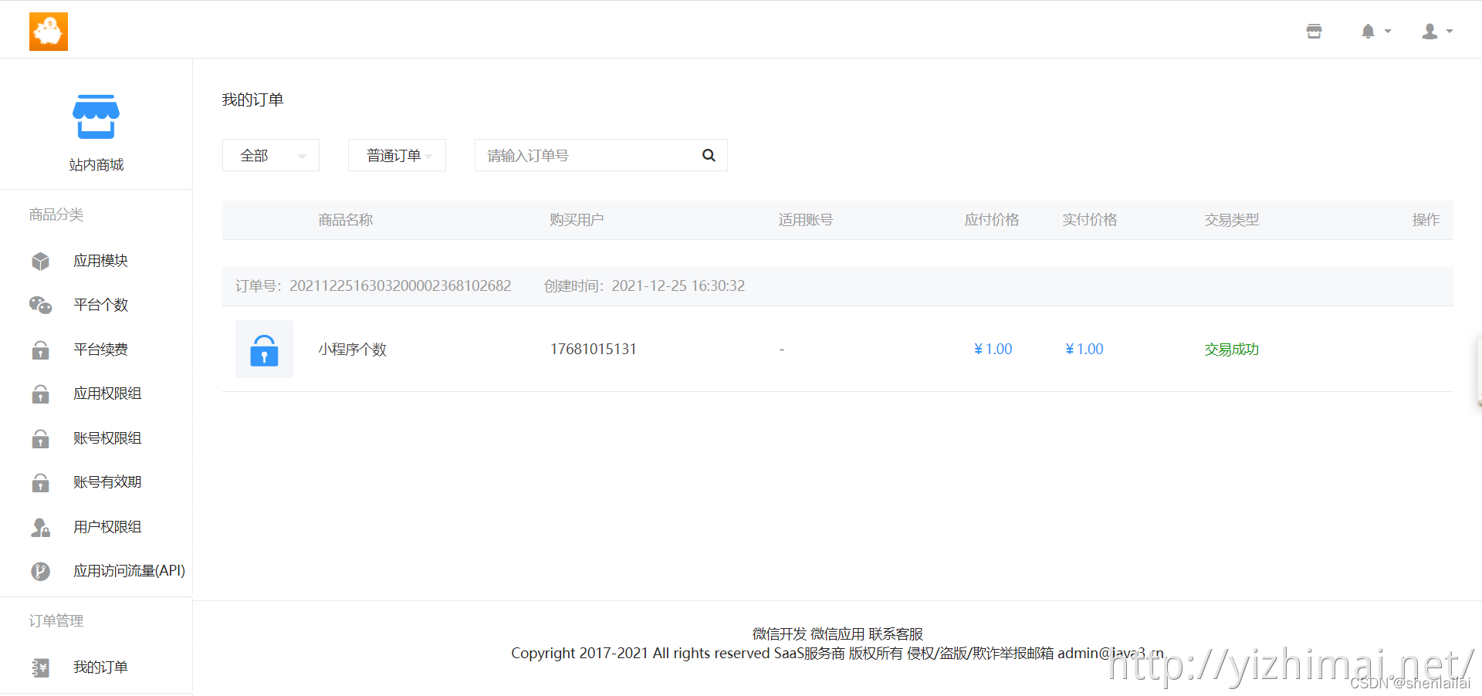Click the magnifier search button
Viewport: 1482px width, 696px height.
click(x=709, y=155)
